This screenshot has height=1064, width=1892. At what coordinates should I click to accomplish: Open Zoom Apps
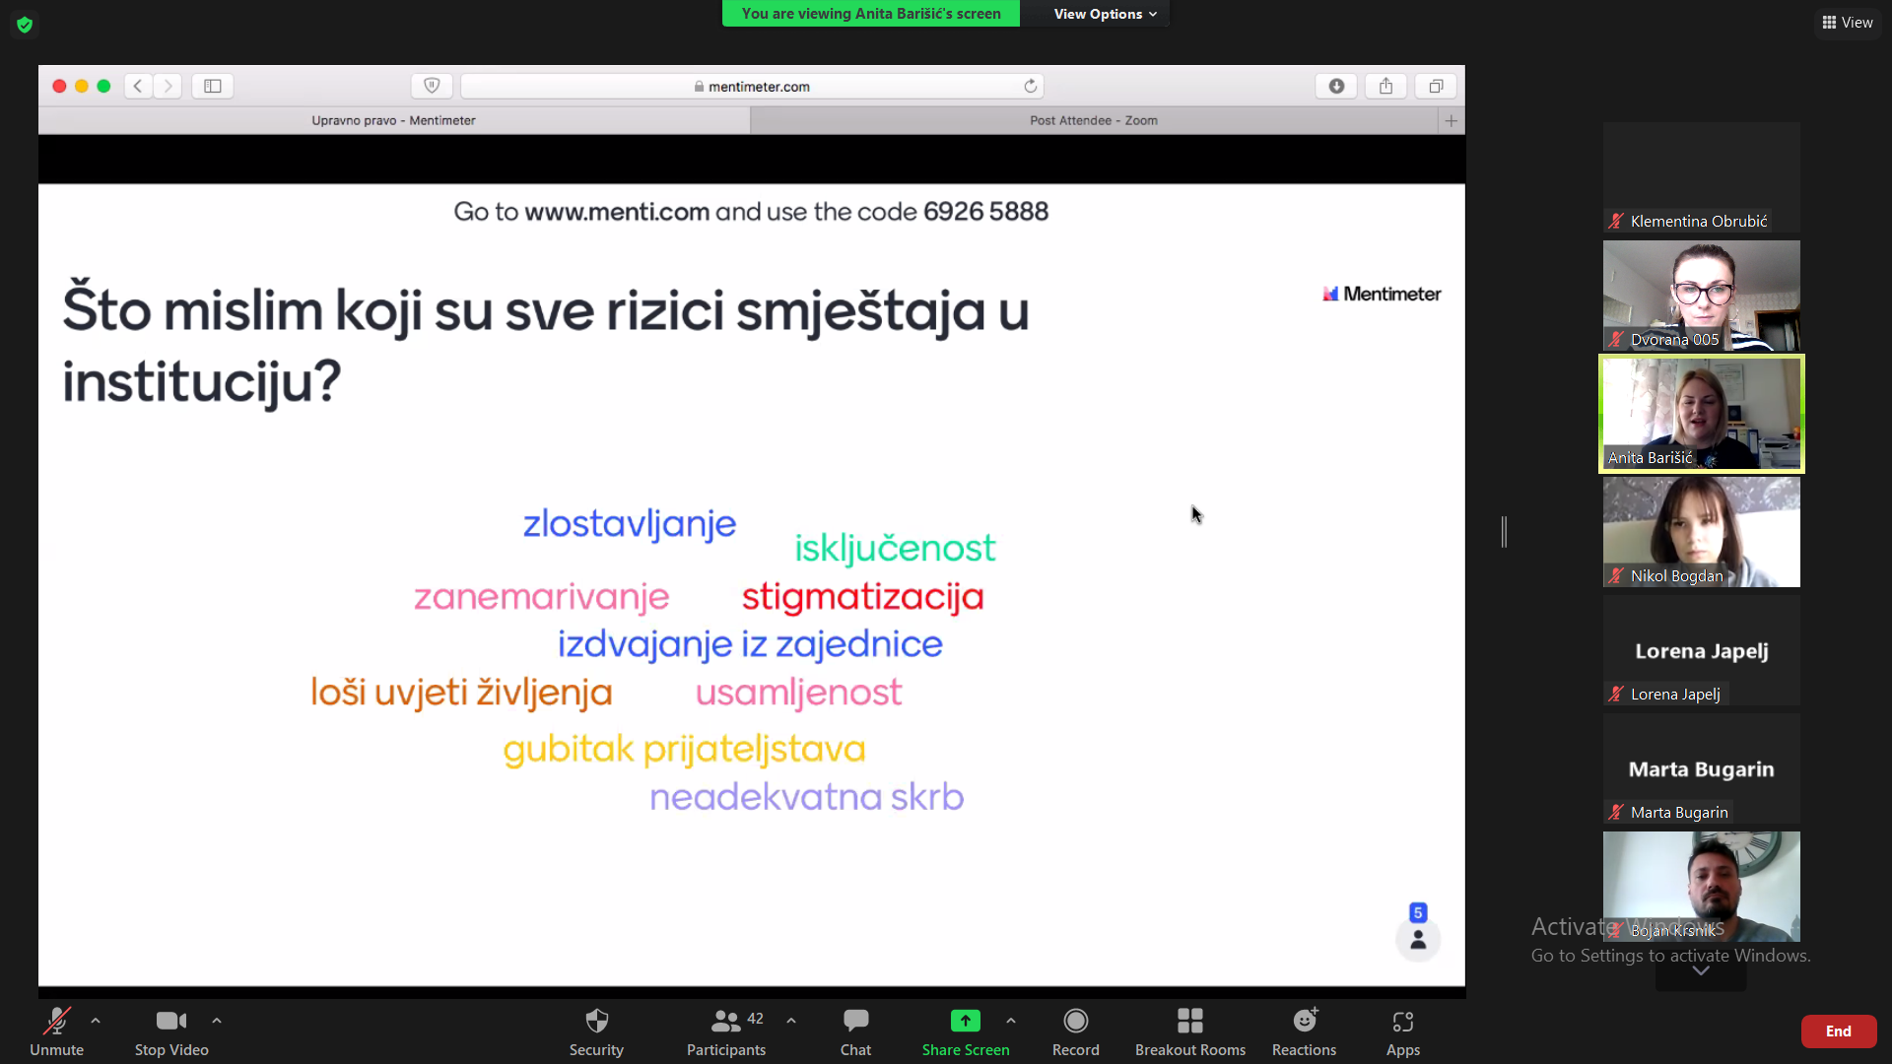click(1403, 1031)
